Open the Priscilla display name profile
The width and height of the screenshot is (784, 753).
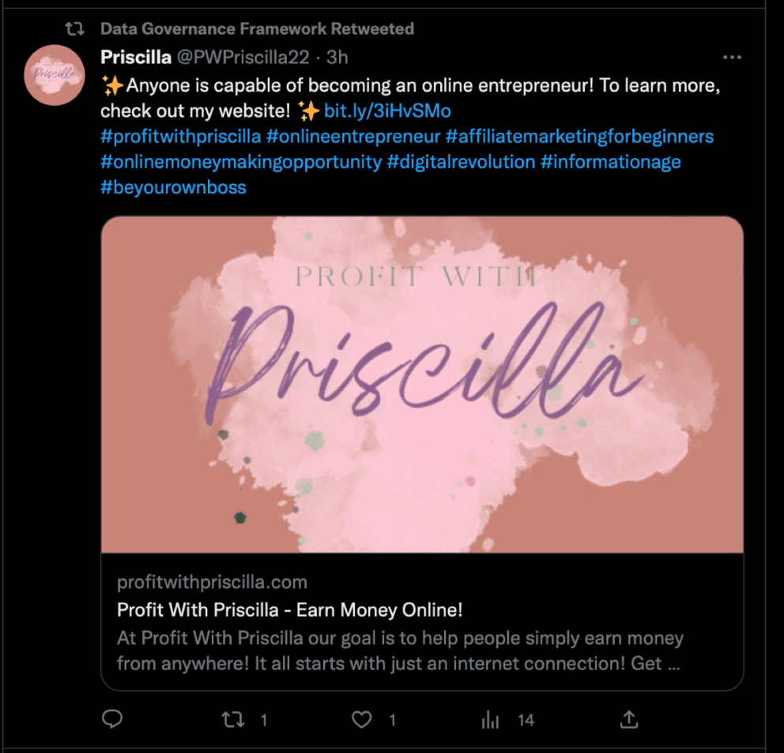[x=137, y=57]
